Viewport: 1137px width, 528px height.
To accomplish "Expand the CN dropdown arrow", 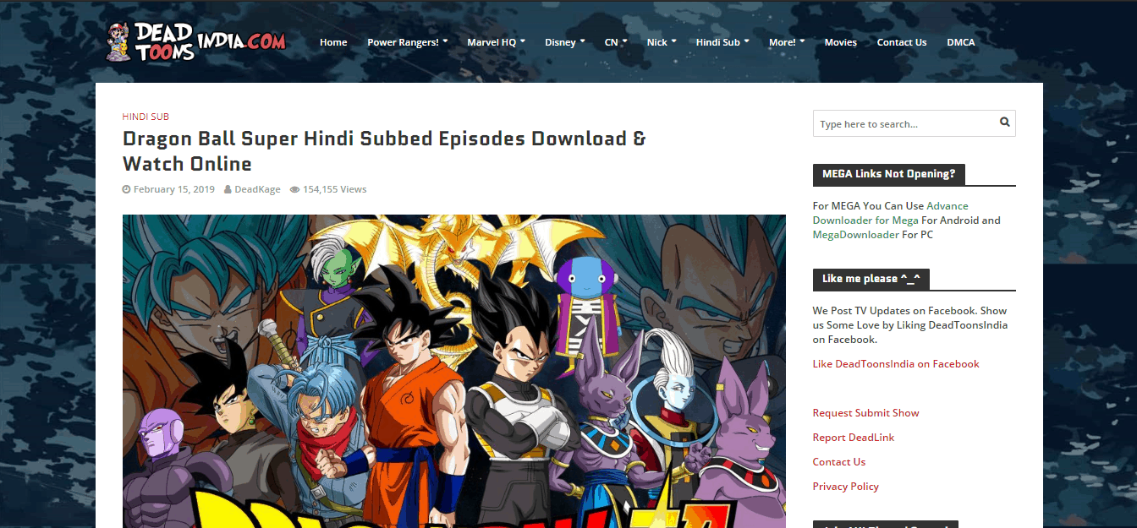I will click(x=624, y=41).
